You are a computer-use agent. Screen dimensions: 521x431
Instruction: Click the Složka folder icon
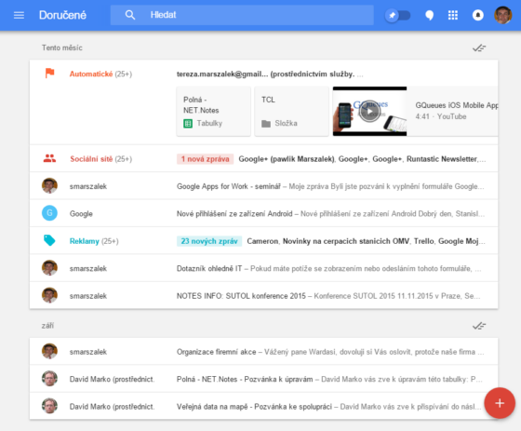click(266, 124)
